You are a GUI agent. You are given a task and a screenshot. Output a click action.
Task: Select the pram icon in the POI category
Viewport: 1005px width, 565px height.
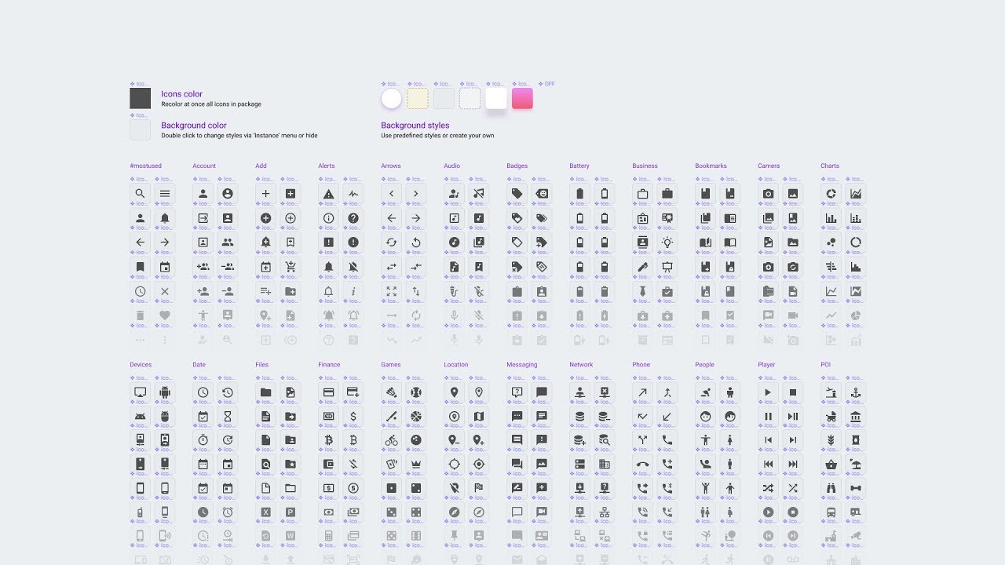coord(830,417)
